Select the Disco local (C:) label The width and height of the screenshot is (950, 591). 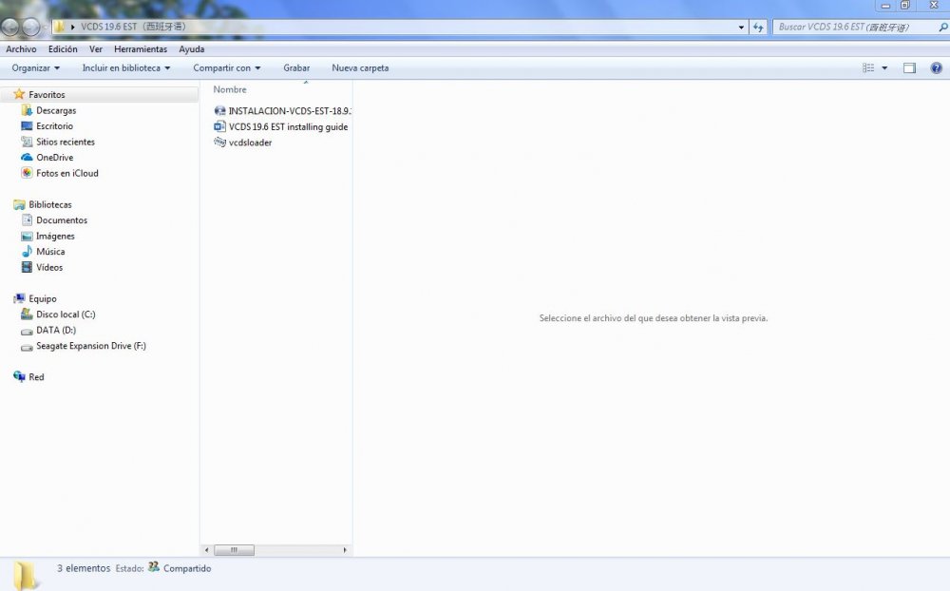coord(66,314)
